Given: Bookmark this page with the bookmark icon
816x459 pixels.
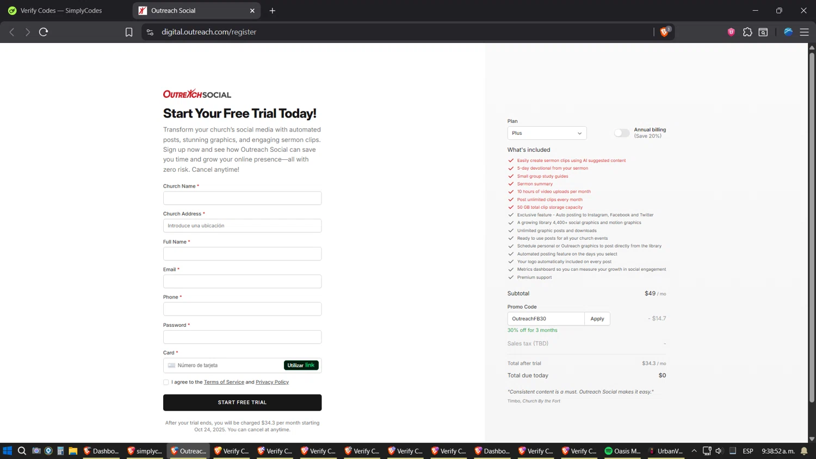Looking at the screenshot, I should pos(129,32).
